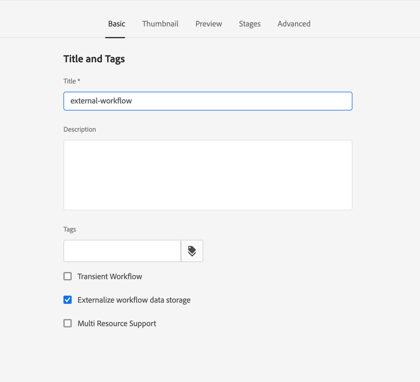Uncheck Externalize workflow data storage checkbox
This screenshot has height=382, width=420.
pyautogui.click(x=68, y=300)
